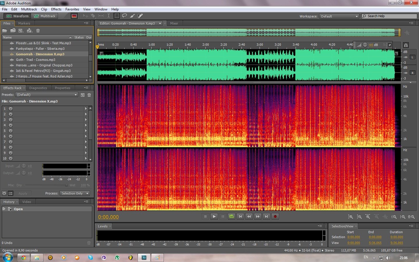Zoom to In Point icon

tap(394, 217)
